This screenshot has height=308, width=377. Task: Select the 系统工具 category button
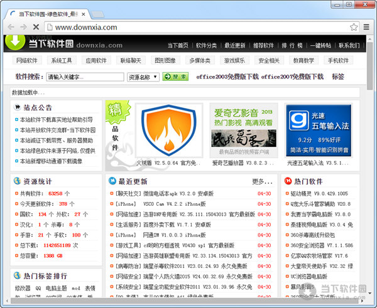[62, 60]
